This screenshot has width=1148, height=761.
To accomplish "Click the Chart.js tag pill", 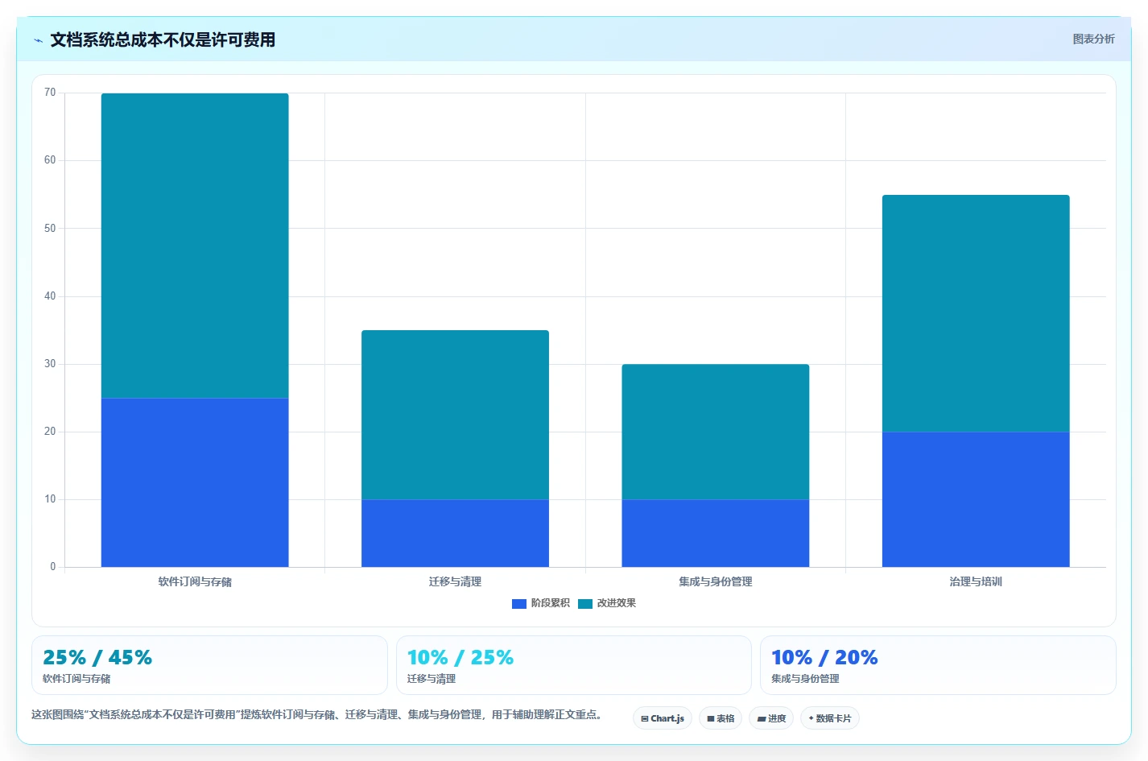I will click(x=663, y=718).
